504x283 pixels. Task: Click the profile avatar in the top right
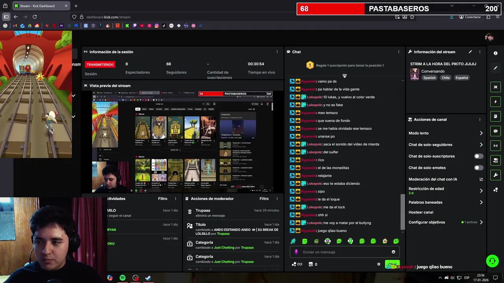[x=489, y=37]
